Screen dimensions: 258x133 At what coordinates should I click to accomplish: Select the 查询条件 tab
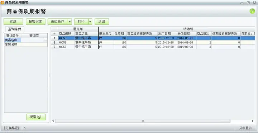15,29
